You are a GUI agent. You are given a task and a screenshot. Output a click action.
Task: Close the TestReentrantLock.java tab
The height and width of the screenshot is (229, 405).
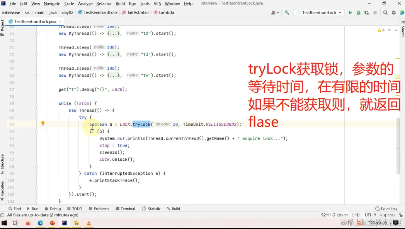coord(60,21)
